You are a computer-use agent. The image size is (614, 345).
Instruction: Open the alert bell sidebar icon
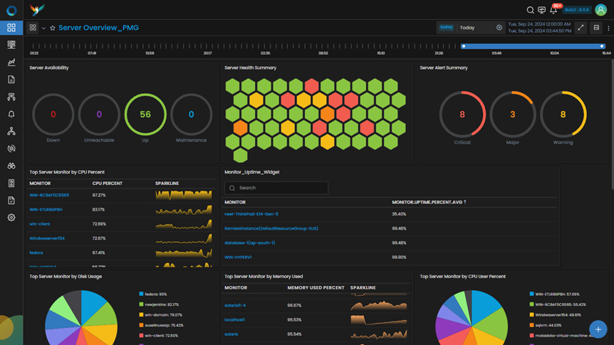tap(11, 114)
